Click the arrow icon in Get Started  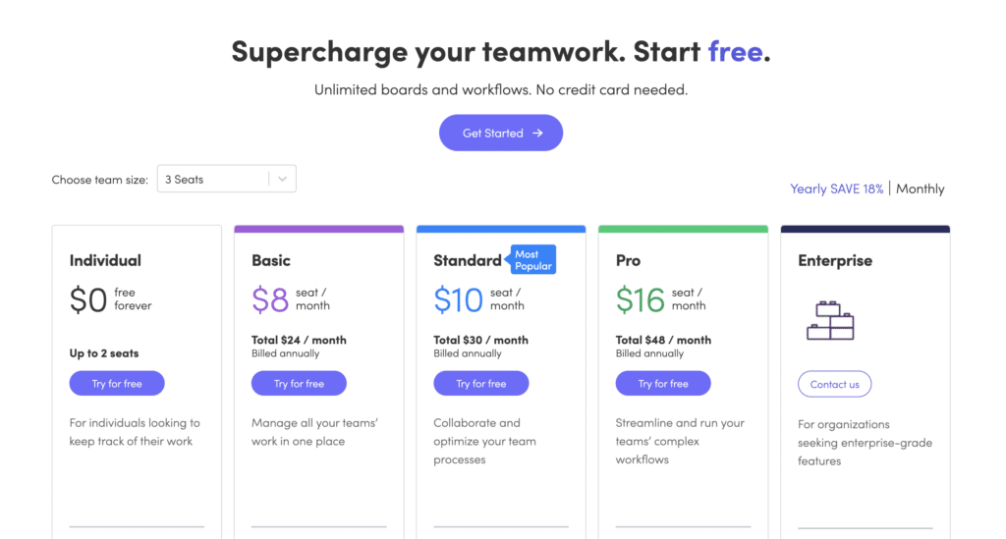tap(537, 133)
